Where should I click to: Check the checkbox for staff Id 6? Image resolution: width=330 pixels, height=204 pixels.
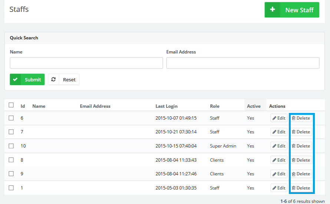[x=11, y=118]
